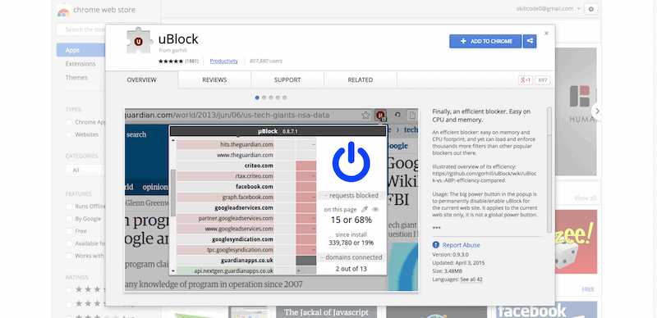Click the Report Abuse exclamation icon

tap(436, 245)
